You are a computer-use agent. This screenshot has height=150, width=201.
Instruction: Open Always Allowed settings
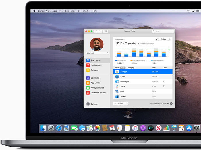point(98,88)
